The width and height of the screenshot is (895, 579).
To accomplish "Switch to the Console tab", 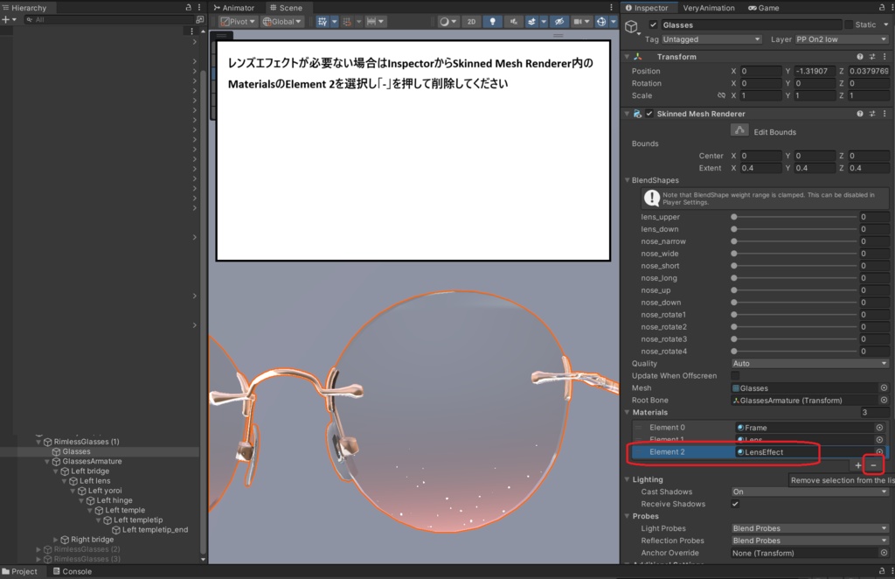I will point(72,571).
